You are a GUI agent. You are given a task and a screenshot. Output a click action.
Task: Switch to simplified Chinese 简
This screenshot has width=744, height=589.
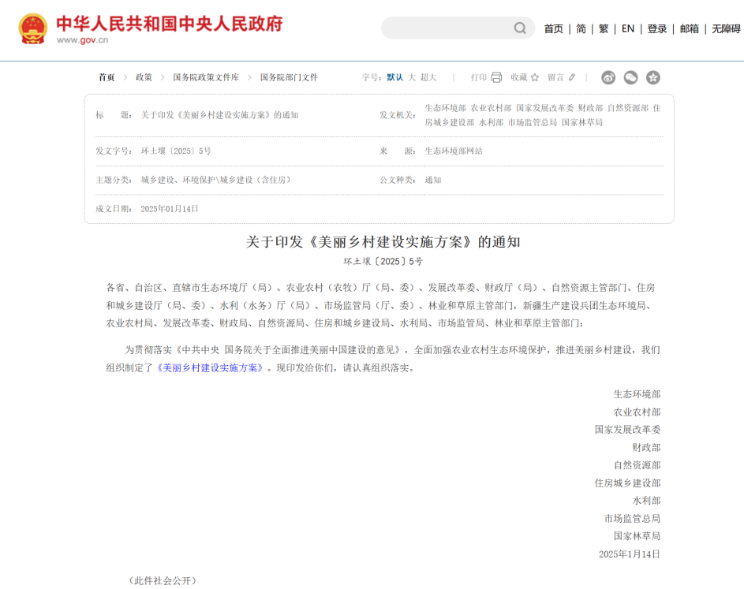click(581, 29)
